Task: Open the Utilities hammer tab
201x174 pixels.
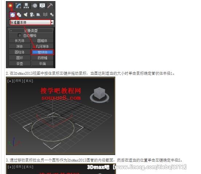Action: 50,6
